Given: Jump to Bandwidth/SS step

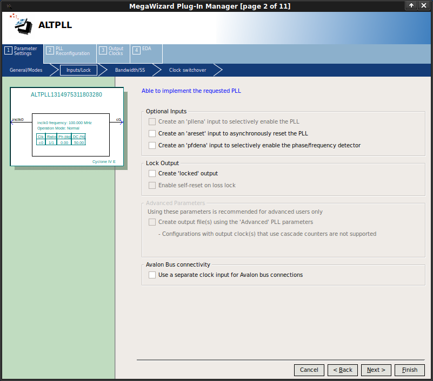Looking at the screenshot, I should (130, 70).
